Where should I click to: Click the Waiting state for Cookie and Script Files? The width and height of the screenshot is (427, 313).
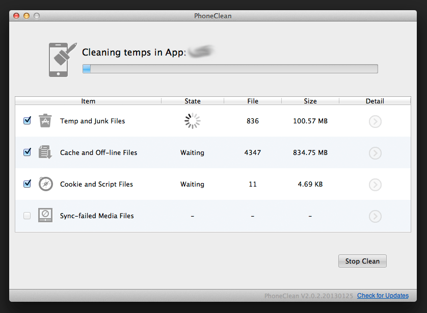[x=192, y=184]
